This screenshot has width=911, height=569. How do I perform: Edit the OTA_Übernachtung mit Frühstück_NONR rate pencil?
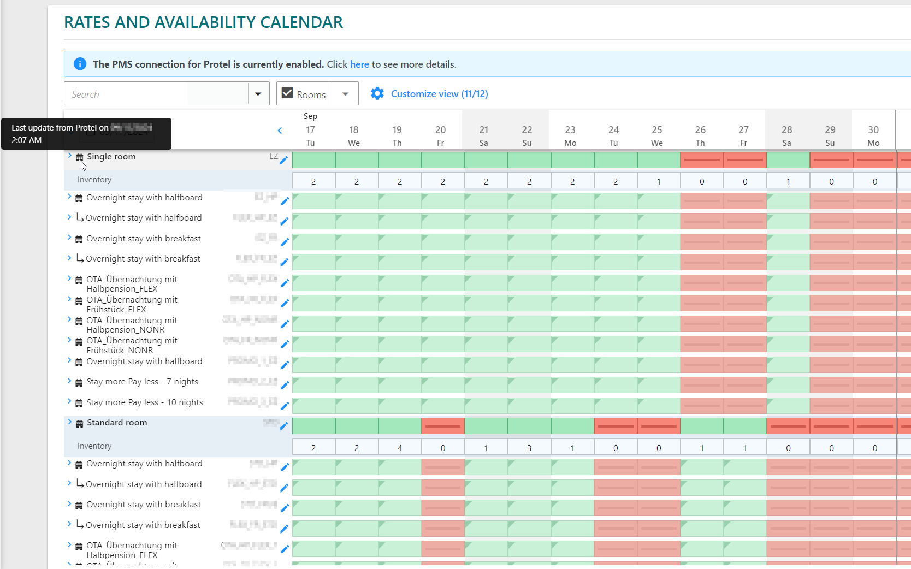pos(285,344)
